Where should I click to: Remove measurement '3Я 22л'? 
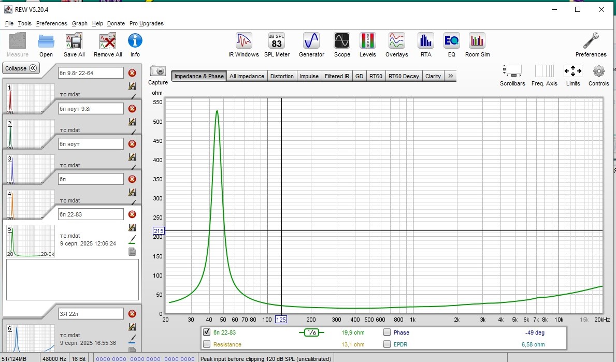133,314
